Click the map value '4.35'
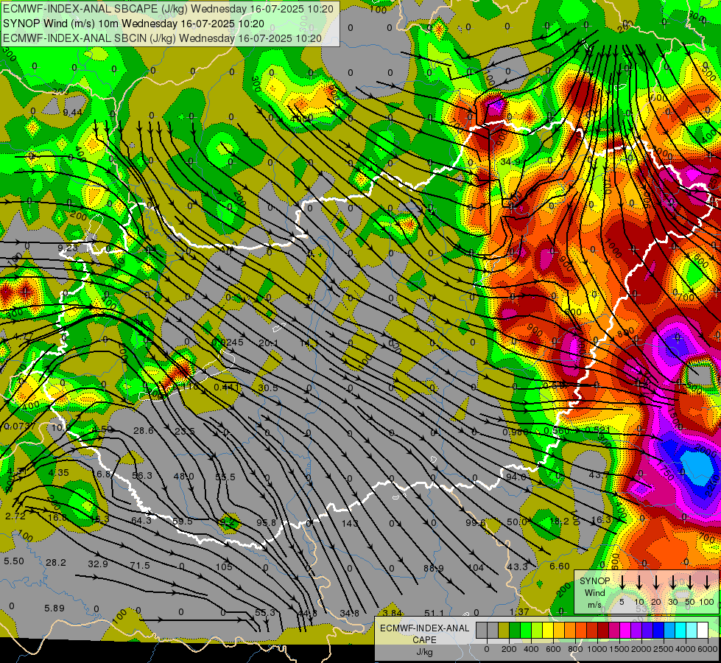This screenshot has width=721, height=663. coord(58,472)
